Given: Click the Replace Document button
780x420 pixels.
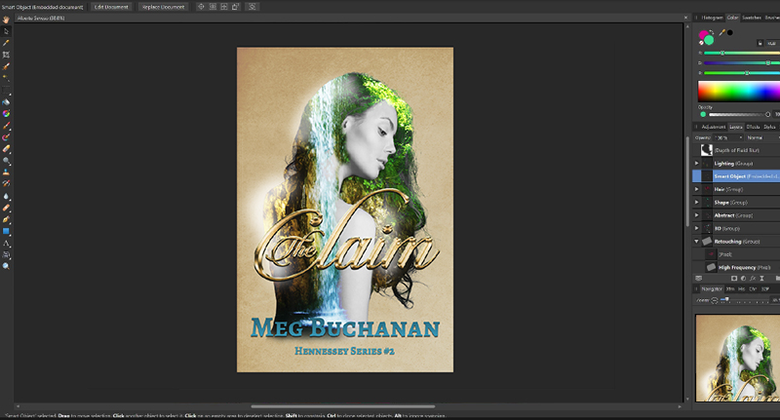Looking at the screenshot, I should tap(163, 6).
